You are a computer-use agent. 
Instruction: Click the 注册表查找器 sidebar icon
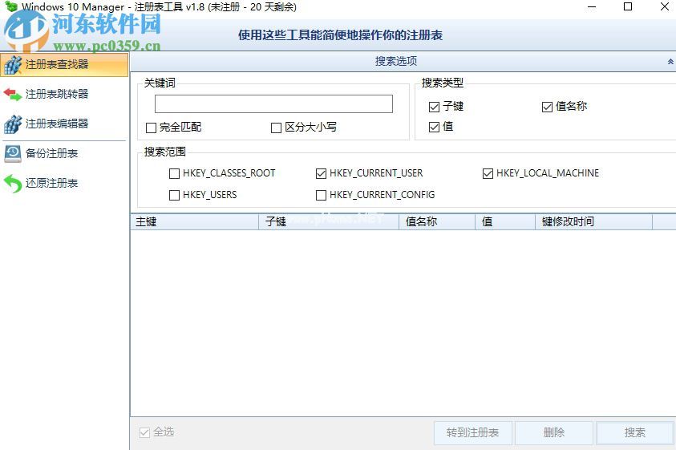pos(13,65)
